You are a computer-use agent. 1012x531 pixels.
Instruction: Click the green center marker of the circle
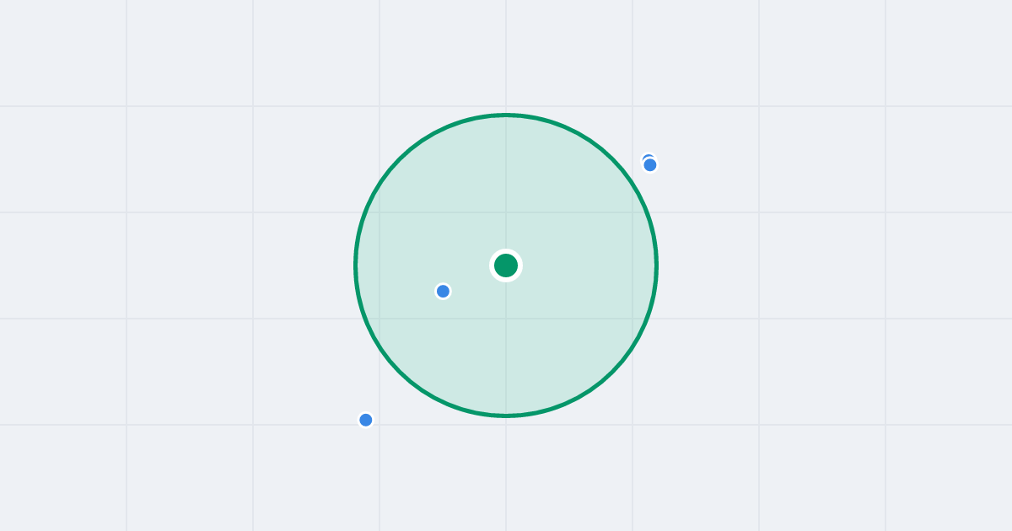(x=506, y=265)
